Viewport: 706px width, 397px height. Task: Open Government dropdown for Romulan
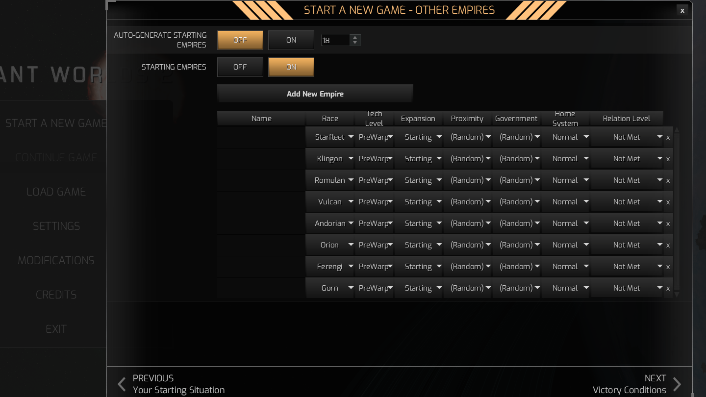(x=516, y=180)
